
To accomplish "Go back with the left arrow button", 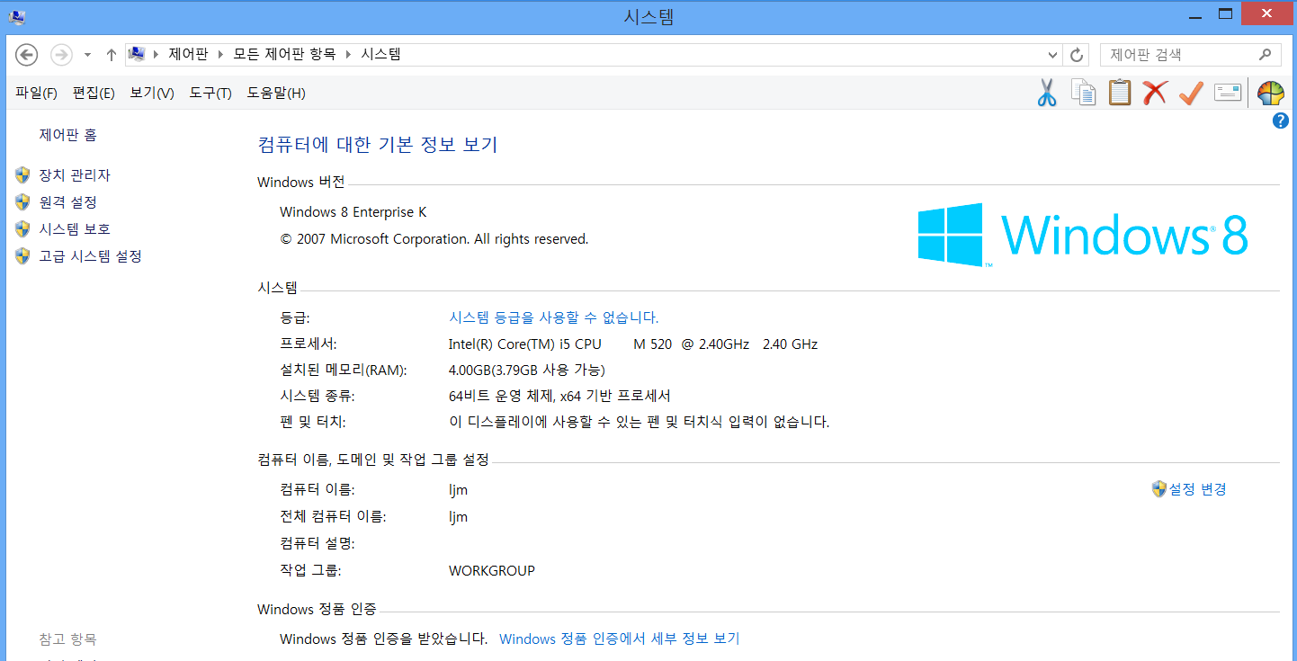I will tap(27, 55).
